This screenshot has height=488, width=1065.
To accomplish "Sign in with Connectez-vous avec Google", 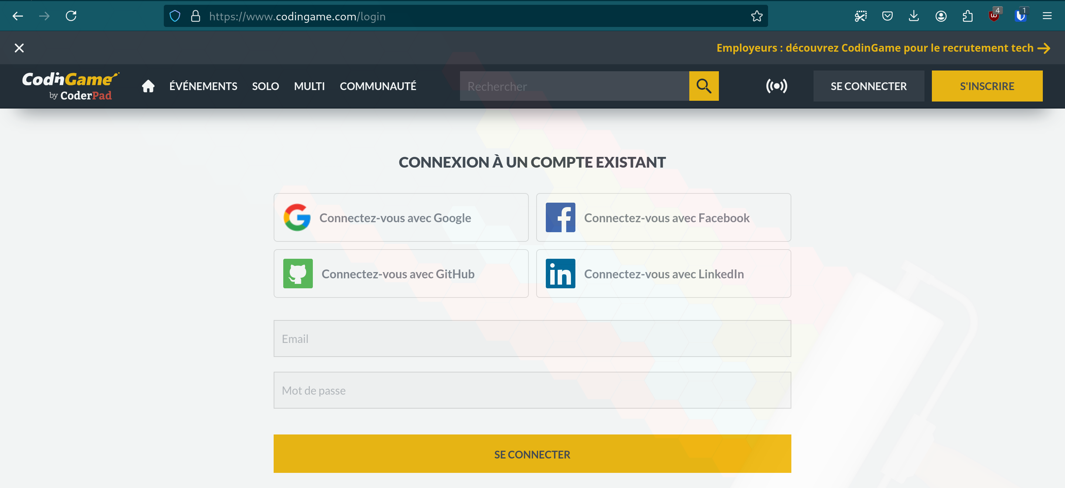I will 401,217.
